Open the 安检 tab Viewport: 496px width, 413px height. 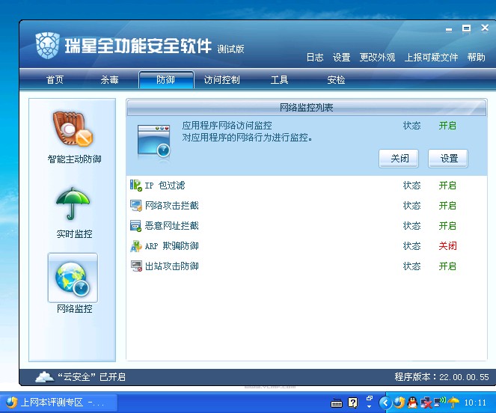pos(336,80)
